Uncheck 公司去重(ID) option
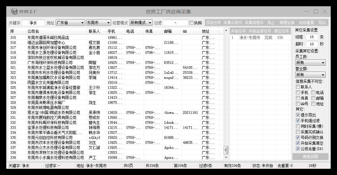Image resolution: width=337 pixels, height=175 pixels. 298,148
